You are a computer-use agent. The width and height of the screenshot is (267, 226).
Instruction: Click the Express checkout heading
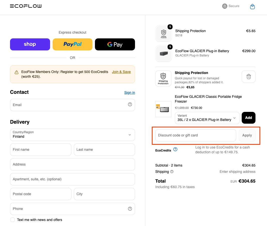pyautogui.click(x=73, y=32)
